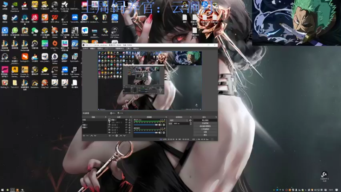This screenshot has height=192, width=341.
Task: Pop out the sources dock panel
Action: pos(131,117)
